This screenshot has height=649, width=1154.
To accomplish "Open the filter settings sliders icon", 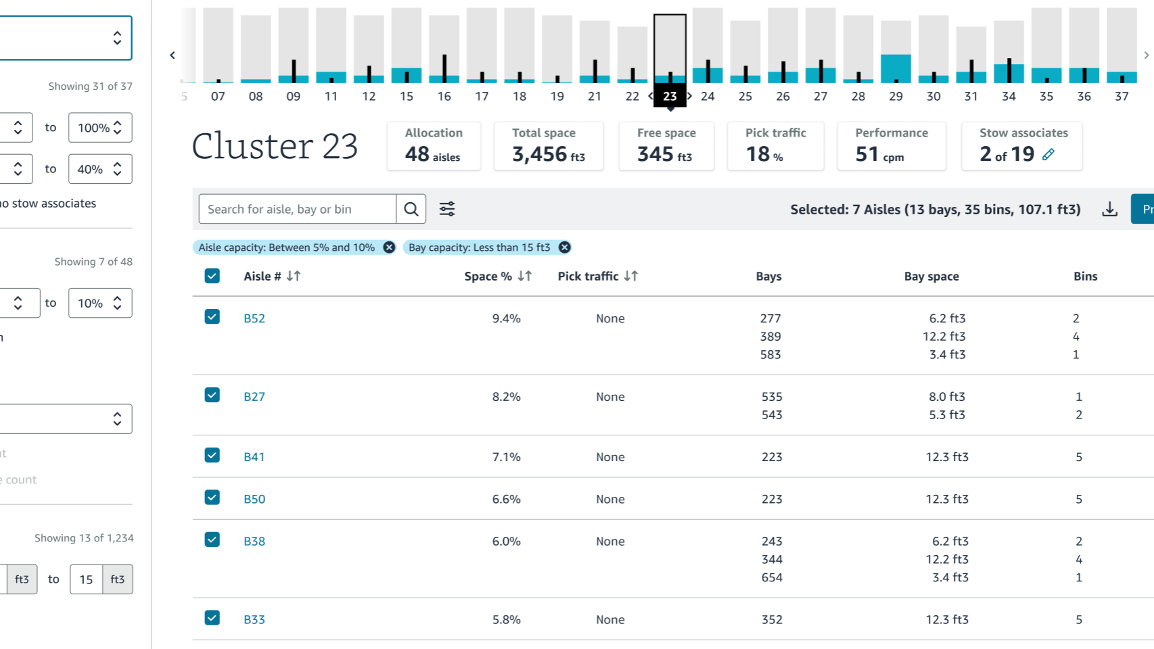I will [447, 209].
